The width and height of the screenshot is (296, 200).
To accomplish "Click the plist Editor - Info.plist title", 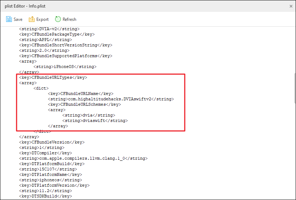I will (x=25, y=6).
